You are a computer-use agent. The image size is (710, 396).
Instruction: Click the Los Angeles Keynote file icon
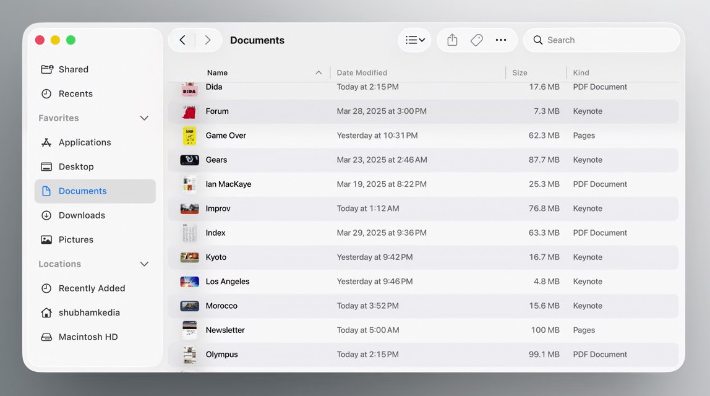[189, 282]
